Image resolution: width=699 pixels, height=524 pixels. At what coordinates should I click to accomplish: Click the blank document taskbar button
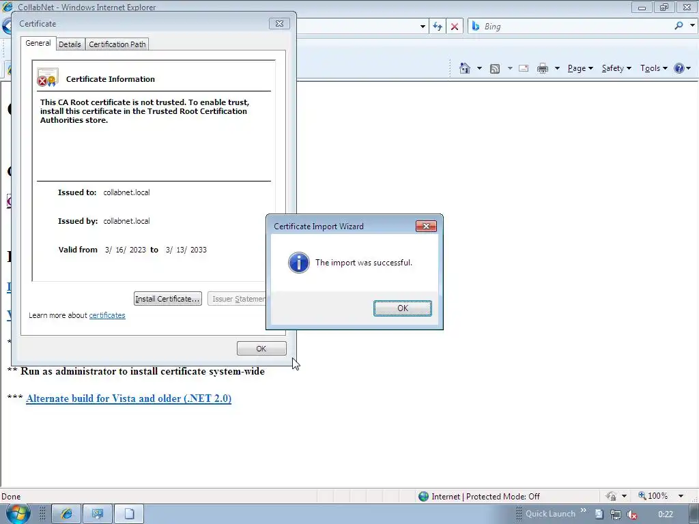pos(129,514)
